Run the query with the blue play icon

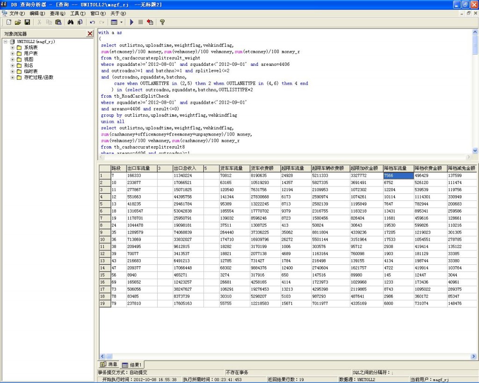pos(131,22)
